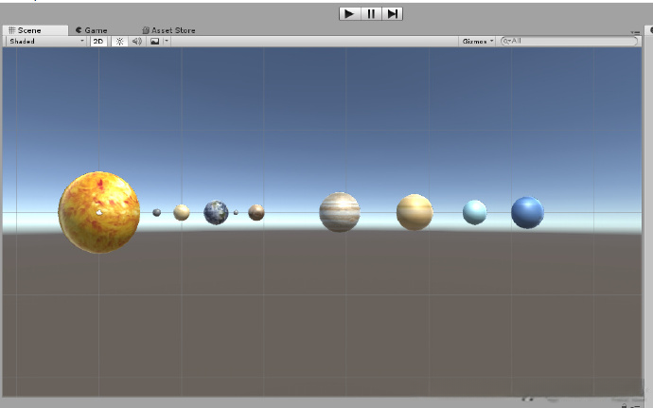Toggle scene lighting sun icon
This screenshot has height=408, width=653.
point(119,42)
